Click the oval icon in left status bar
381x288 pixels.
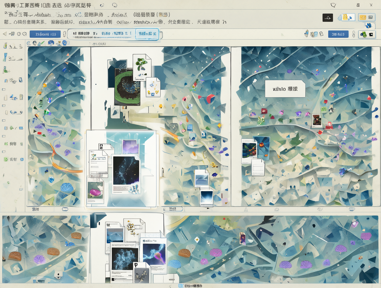[x=65, y=209]
